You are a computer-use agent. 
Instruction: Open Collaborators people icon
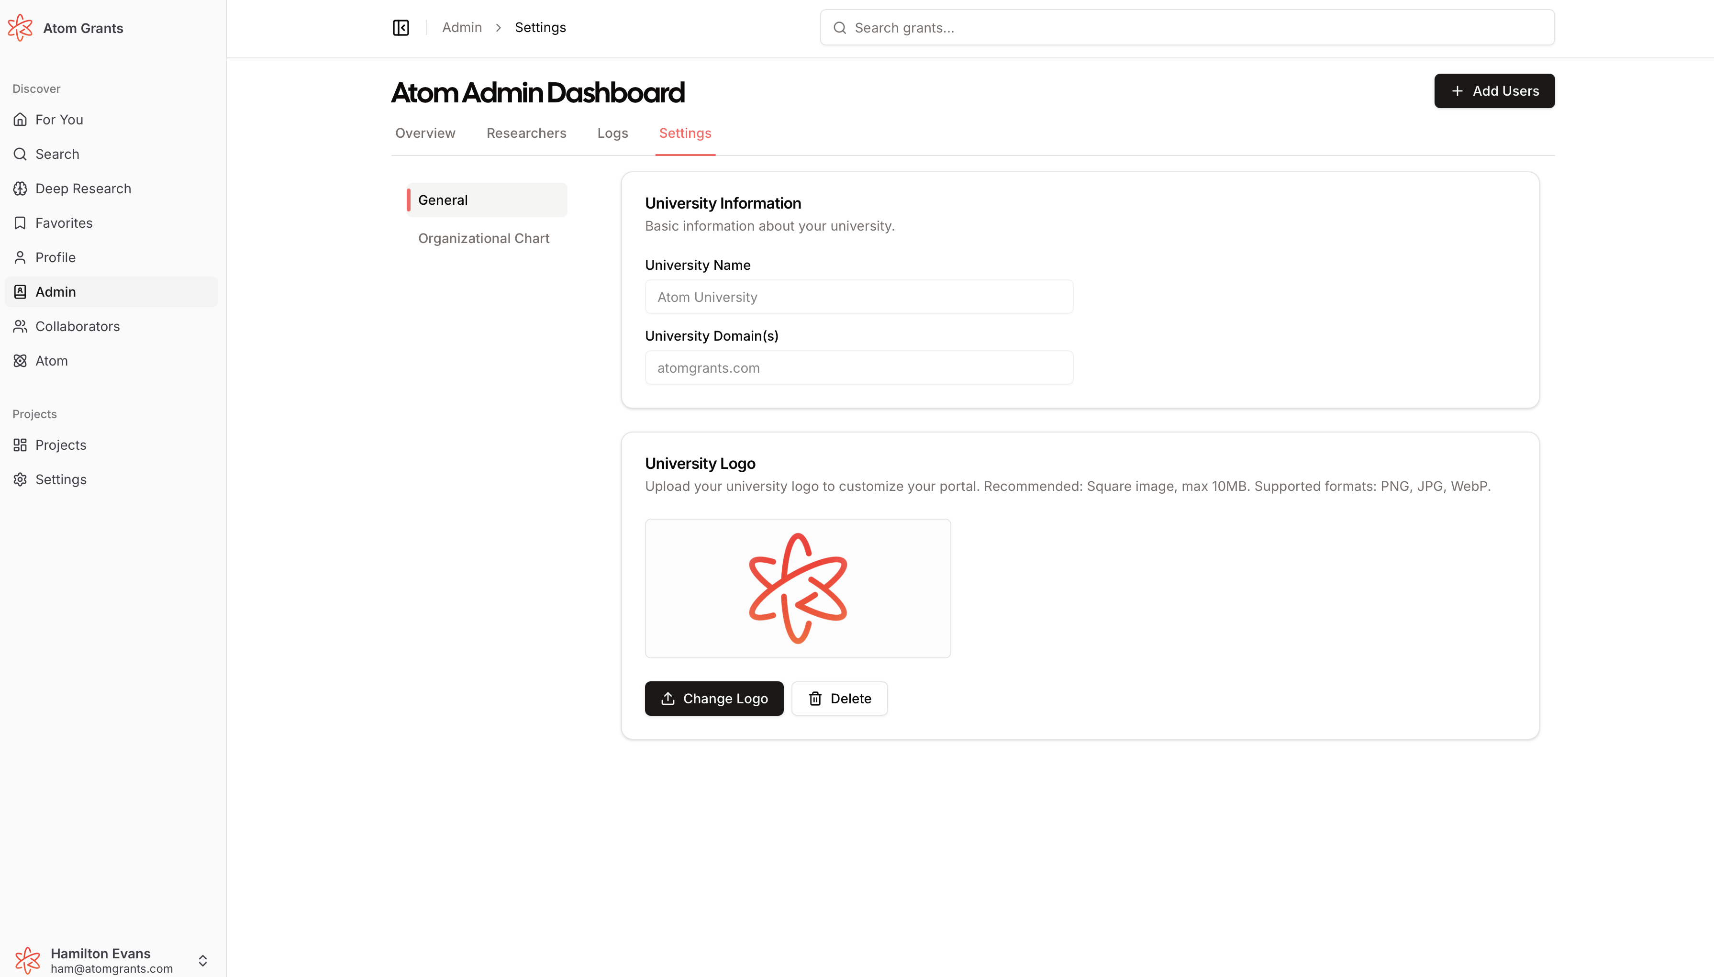pos(20,326)
